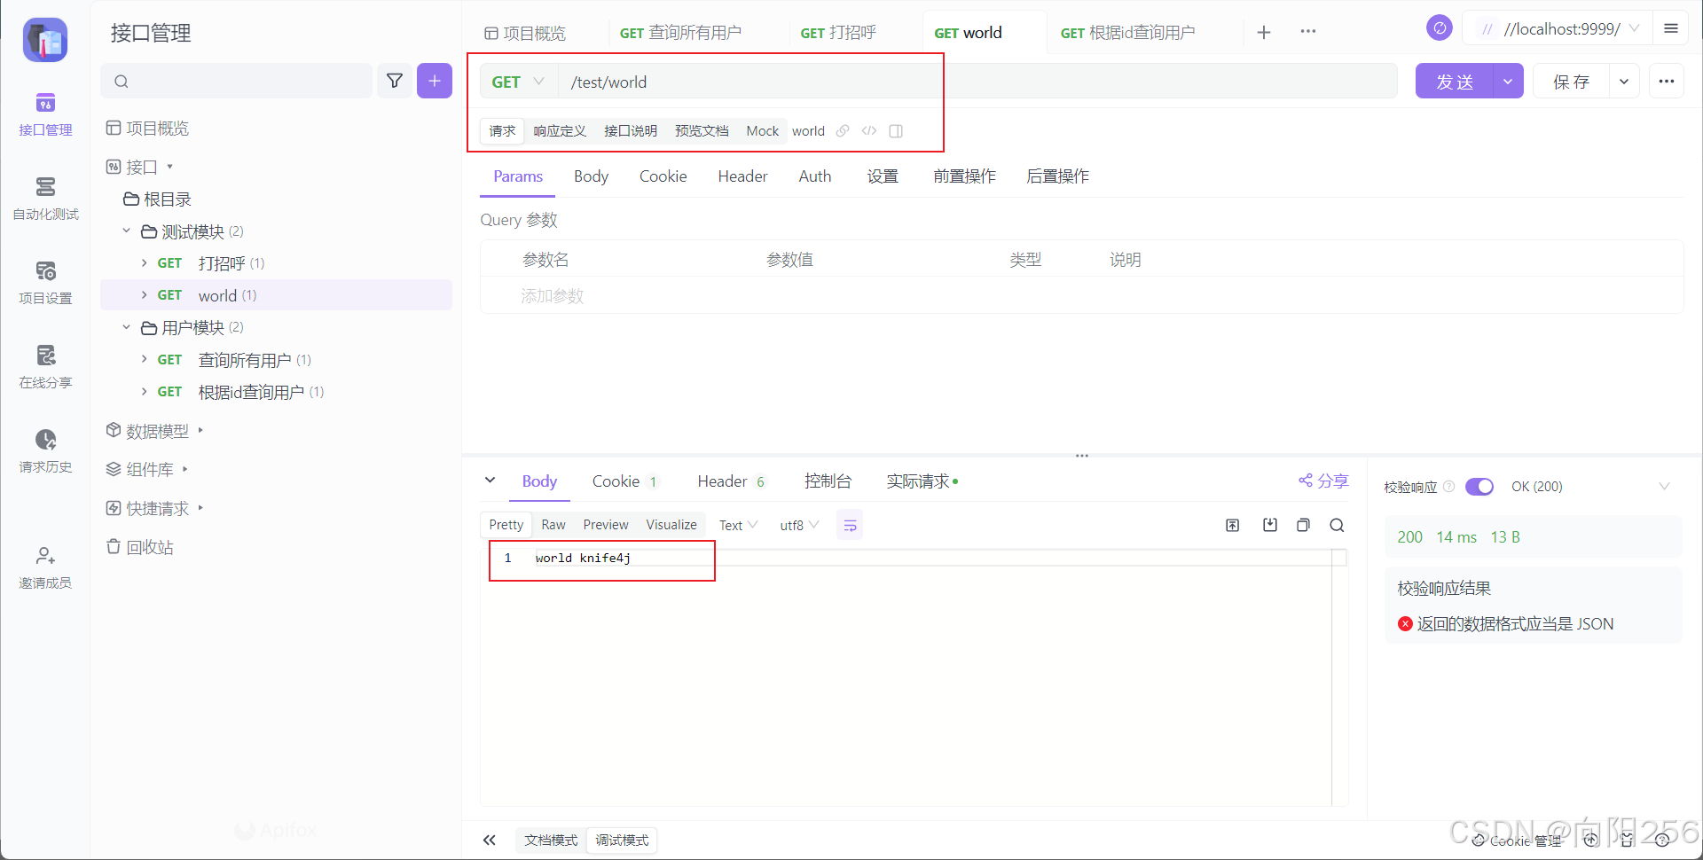Open utf8 encoding dropdown
Image resolution: width=1703 pixels, height=860 pixels.
799,526
